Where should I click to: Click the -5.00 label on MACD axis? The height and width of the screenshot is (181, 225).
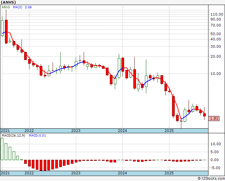(216, 168)
